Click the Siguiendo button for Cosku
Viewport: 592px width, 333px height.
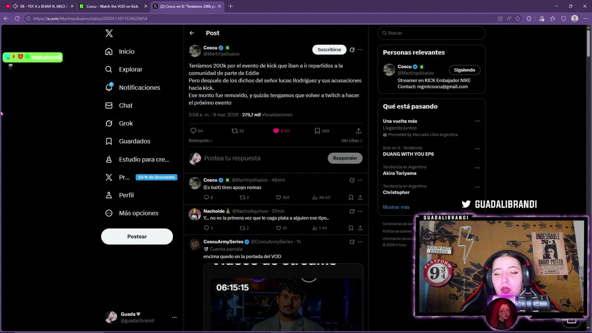tap(464, 70)
